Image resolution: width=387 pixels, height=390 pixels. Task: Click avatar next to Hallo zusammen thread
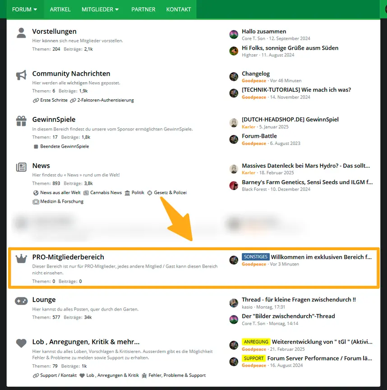tap(234, 35)
